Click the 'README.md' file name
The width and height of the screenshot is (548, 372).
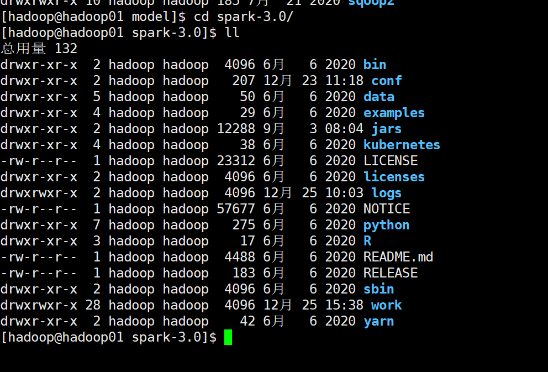(x=398, y=258)
